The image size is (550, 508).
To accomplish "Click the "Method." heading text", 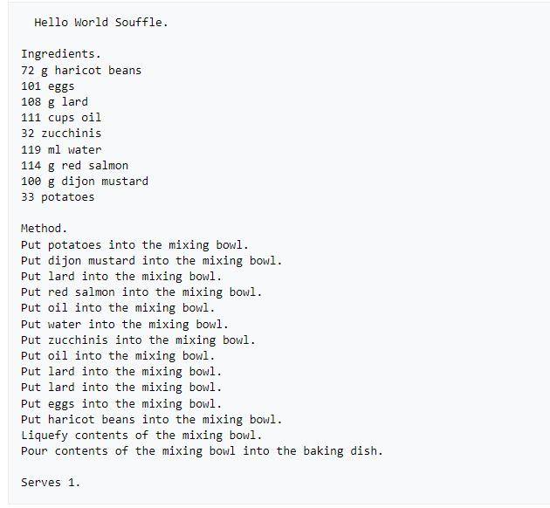I will click(x=44, y=229).
